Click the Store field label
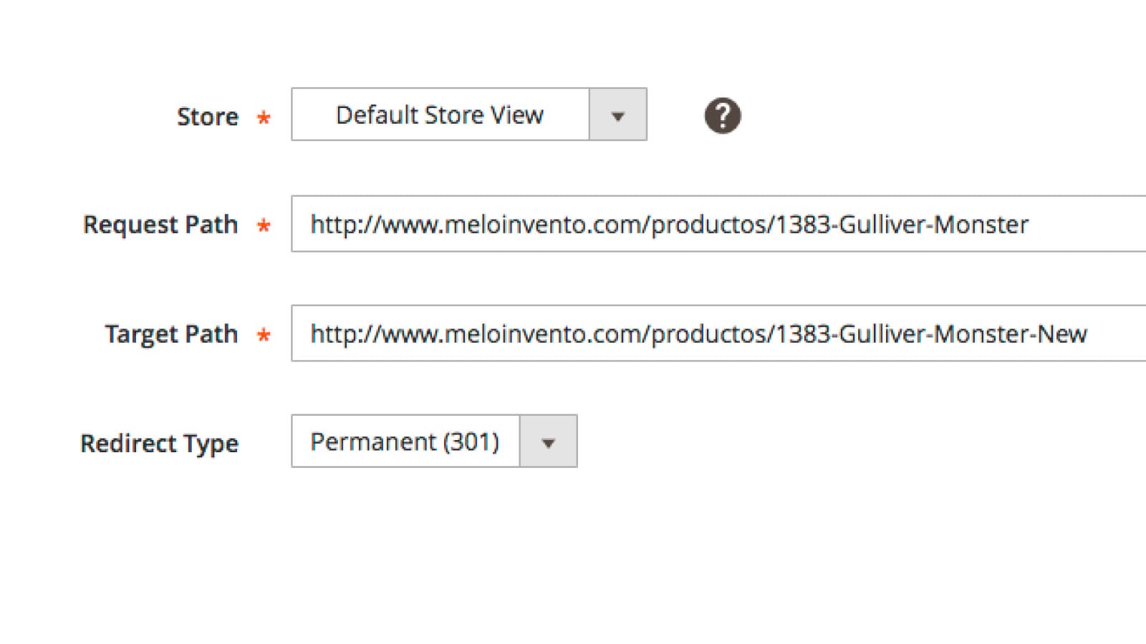The width and height of the screenshot is (1146, 644). click(x=208, y=117)
